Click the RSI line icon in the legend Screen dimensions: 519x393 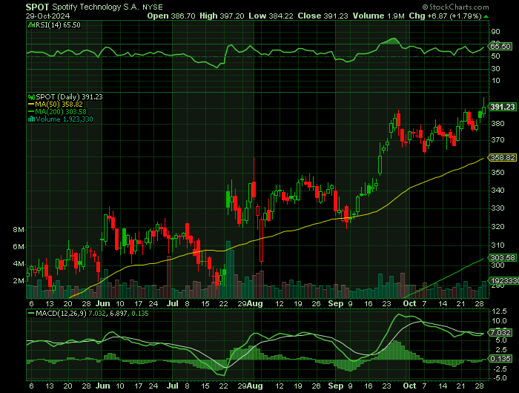point(31,24)
